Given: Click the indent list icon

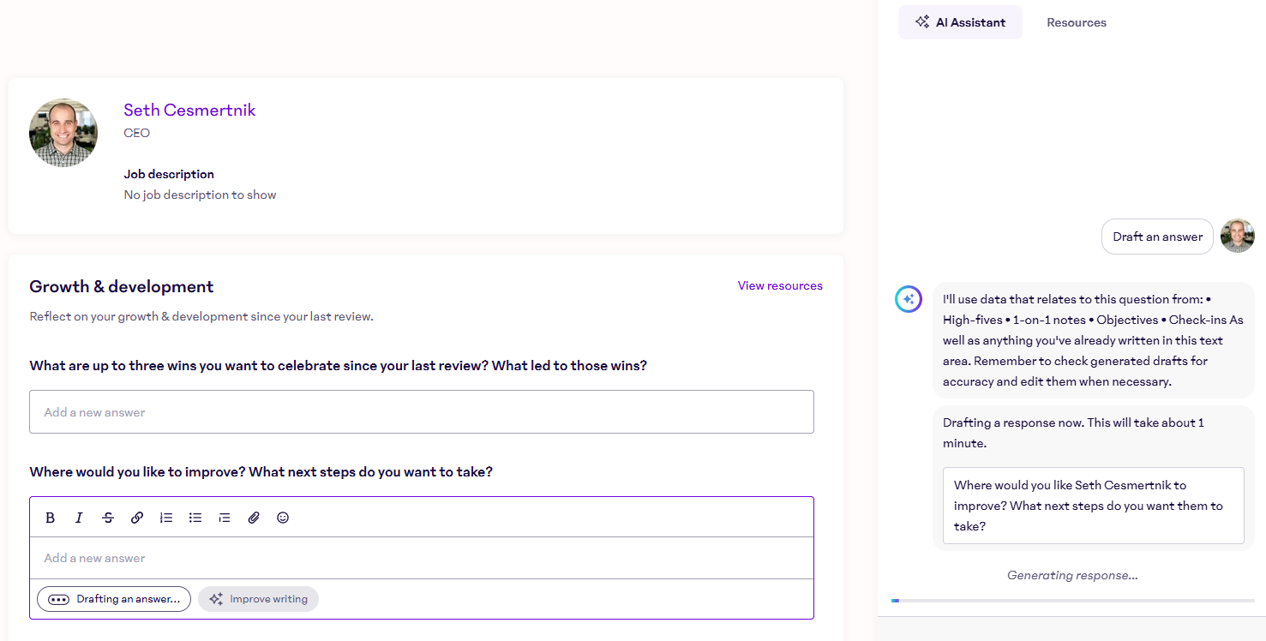Looking at the screenshot, I should (225, 518).
